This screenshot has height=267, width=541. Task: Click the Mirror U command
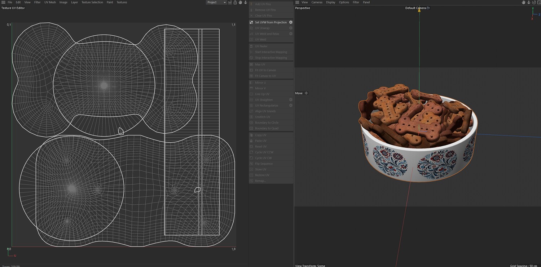click(271, 83)
